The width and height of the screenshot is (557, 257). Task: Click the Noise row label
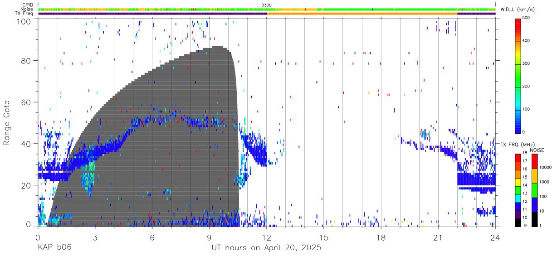(x=27, y=9)
